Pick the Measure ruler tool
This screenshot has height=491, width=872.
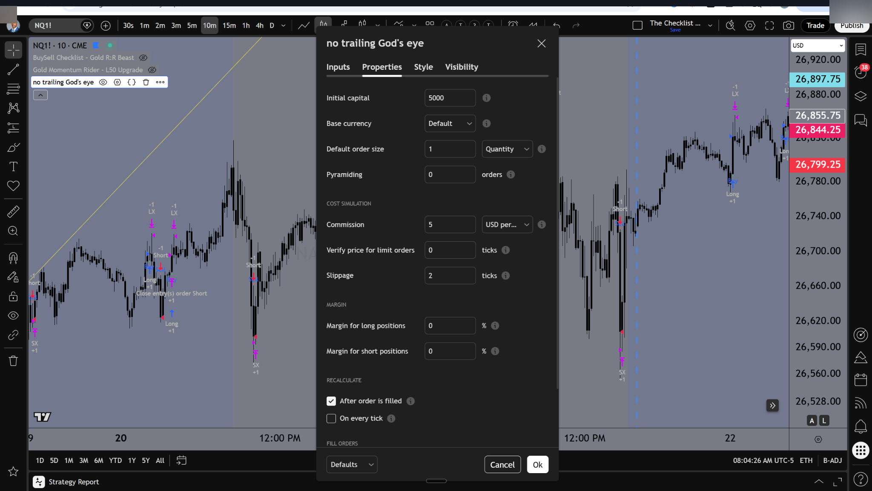tap(13, 211)
